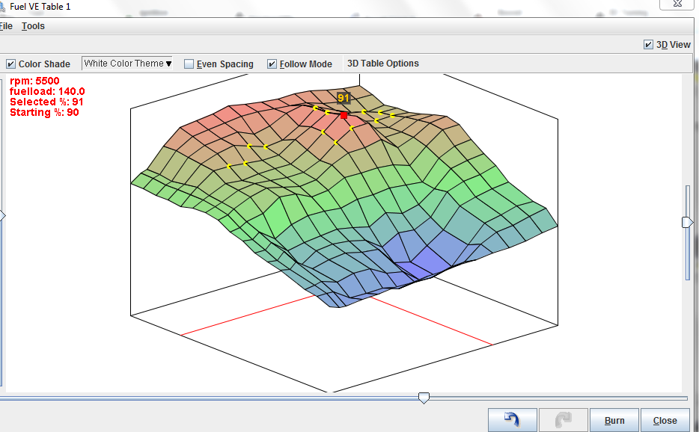Open the Tools menu

33,26
